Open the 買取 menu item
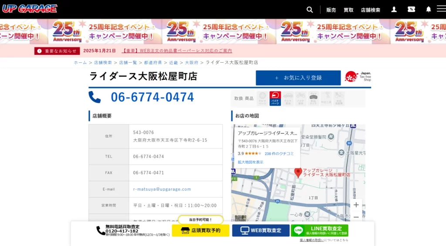446x246 pixels. [x=348, y=10]
